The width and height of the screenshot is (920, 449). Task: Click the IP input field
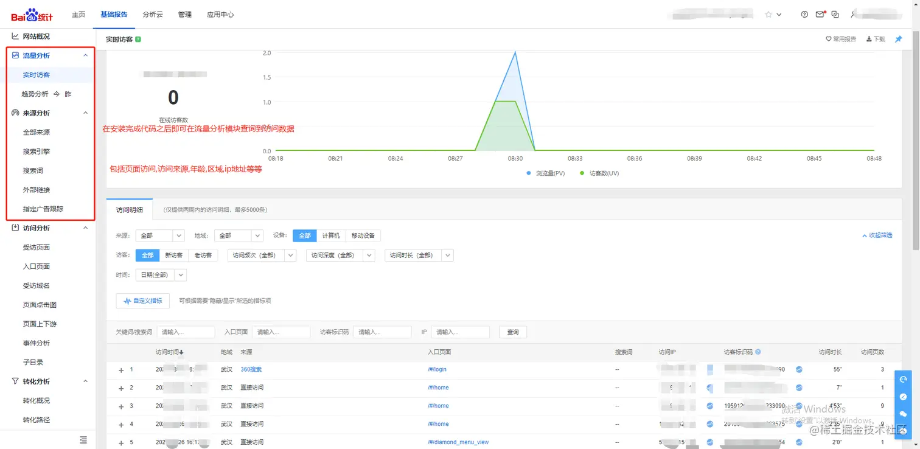pos(461,332)
